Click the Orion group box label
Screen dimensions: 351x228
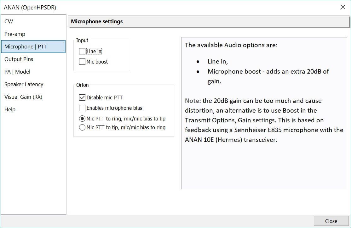[82, 85]
